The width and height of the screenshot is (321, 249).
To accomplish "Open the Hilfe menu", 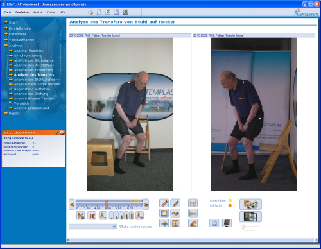I will click(x=62, y=12).
